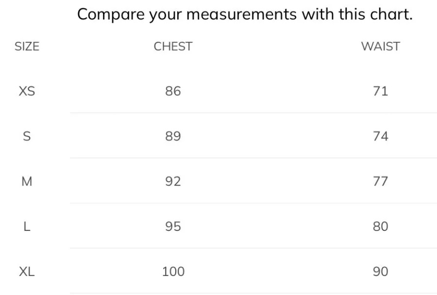The width and height of the screenshot is (437, 295).
Task: Click the word 'chart' in heading
Action: tap(389, 14)
